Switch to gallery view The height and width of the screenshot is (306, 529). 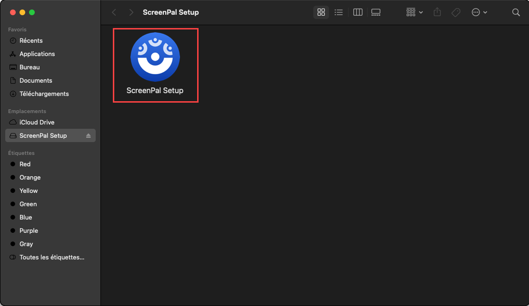[376, 12]
